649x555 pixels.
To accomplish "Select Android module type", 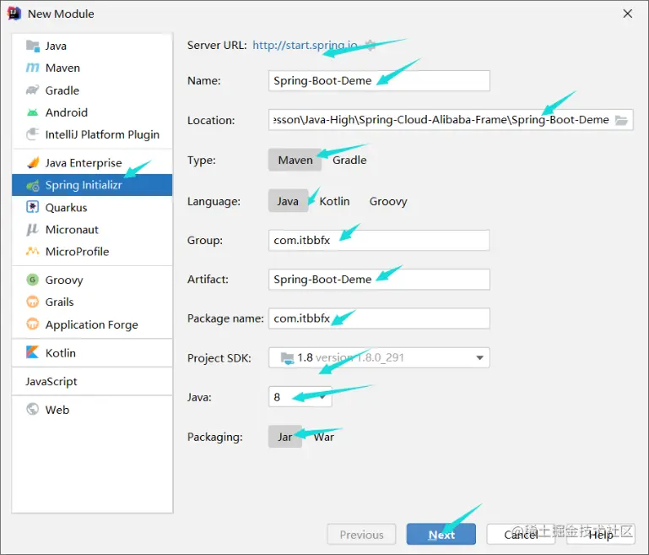I will [92, 112].
